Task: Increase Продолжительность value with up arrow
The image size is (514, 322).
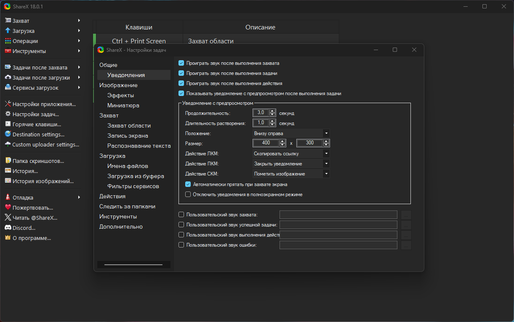Action: tap(272, 111)
